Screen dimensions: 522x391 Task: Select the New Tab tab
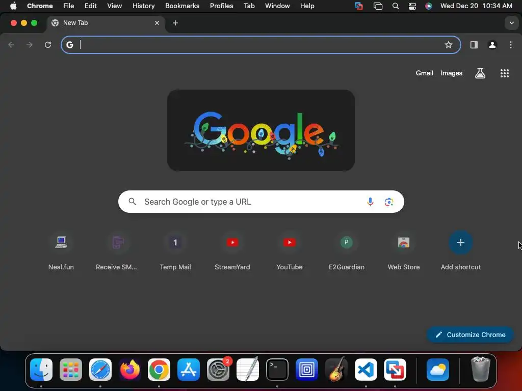tap(105, 23)
